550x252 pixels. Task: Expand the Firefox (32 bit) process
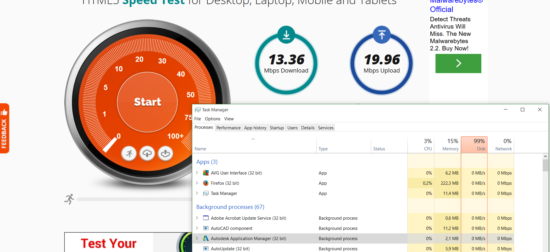[197, 183]
